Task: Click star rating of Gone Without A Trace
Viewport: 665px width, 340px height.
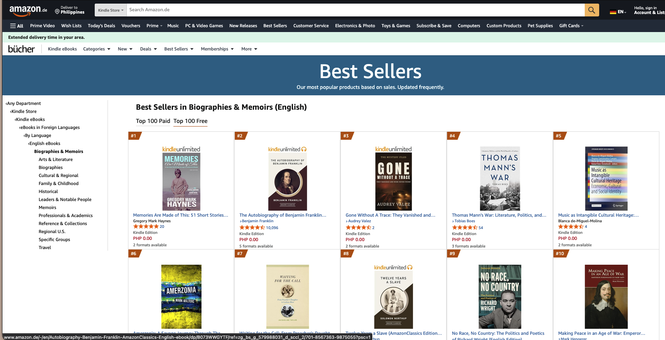Action: 358,227
